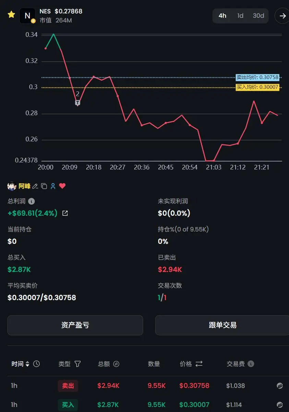
Task: Edit the 阿峰 wallet nickname
Action: pyautogui.click(x=35, y=186)
